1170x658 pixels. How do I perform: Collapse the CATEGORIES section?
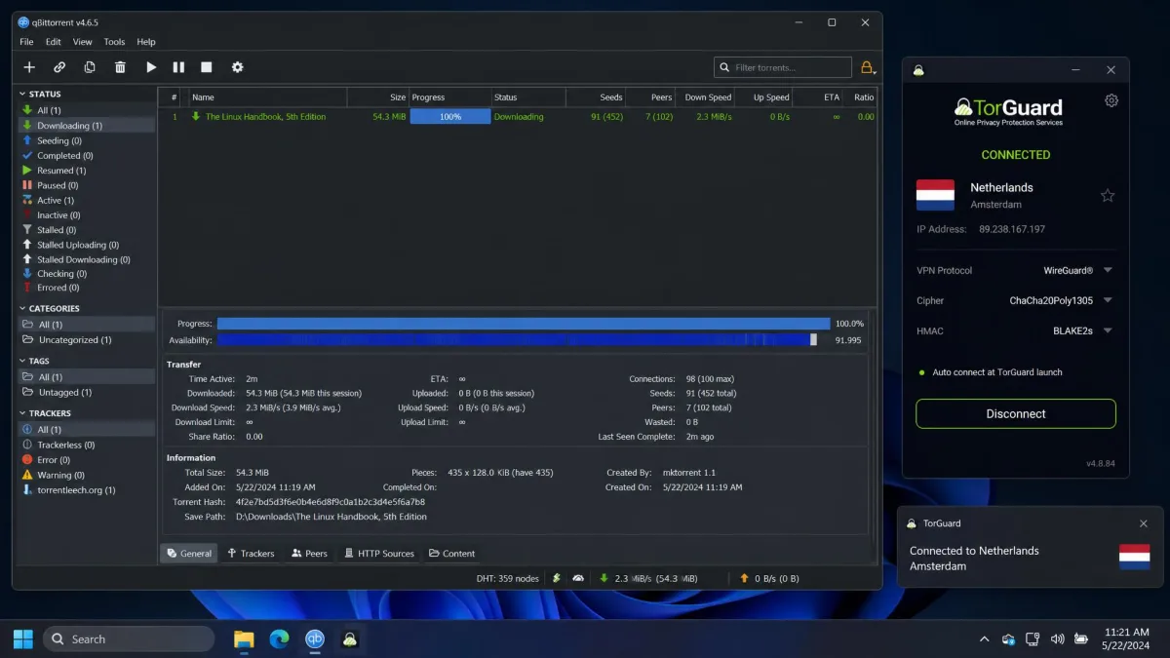[x=23, y=308]
